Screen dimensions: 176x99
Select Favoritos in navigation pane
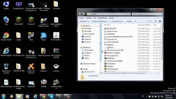coord(86,26)
